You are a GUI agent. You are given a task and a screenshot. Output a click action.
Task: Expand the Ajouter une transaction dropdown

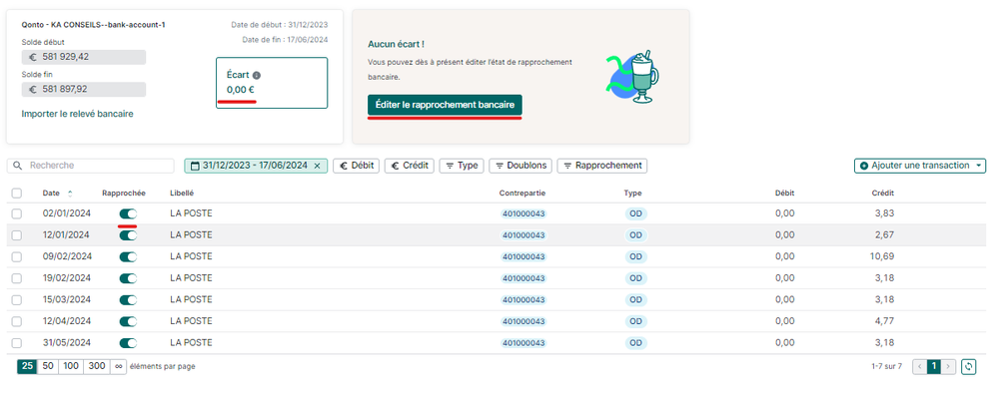pyautogui.click(x=979, y=166)
